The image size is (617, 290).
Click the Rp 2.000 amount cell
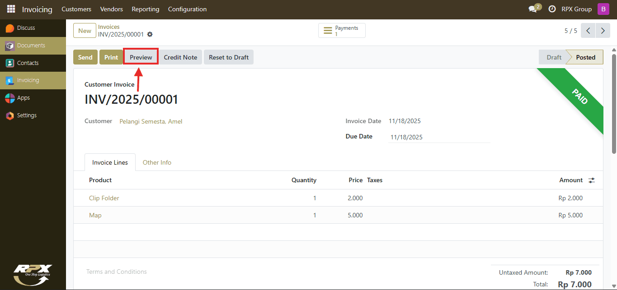pos(570,198)
